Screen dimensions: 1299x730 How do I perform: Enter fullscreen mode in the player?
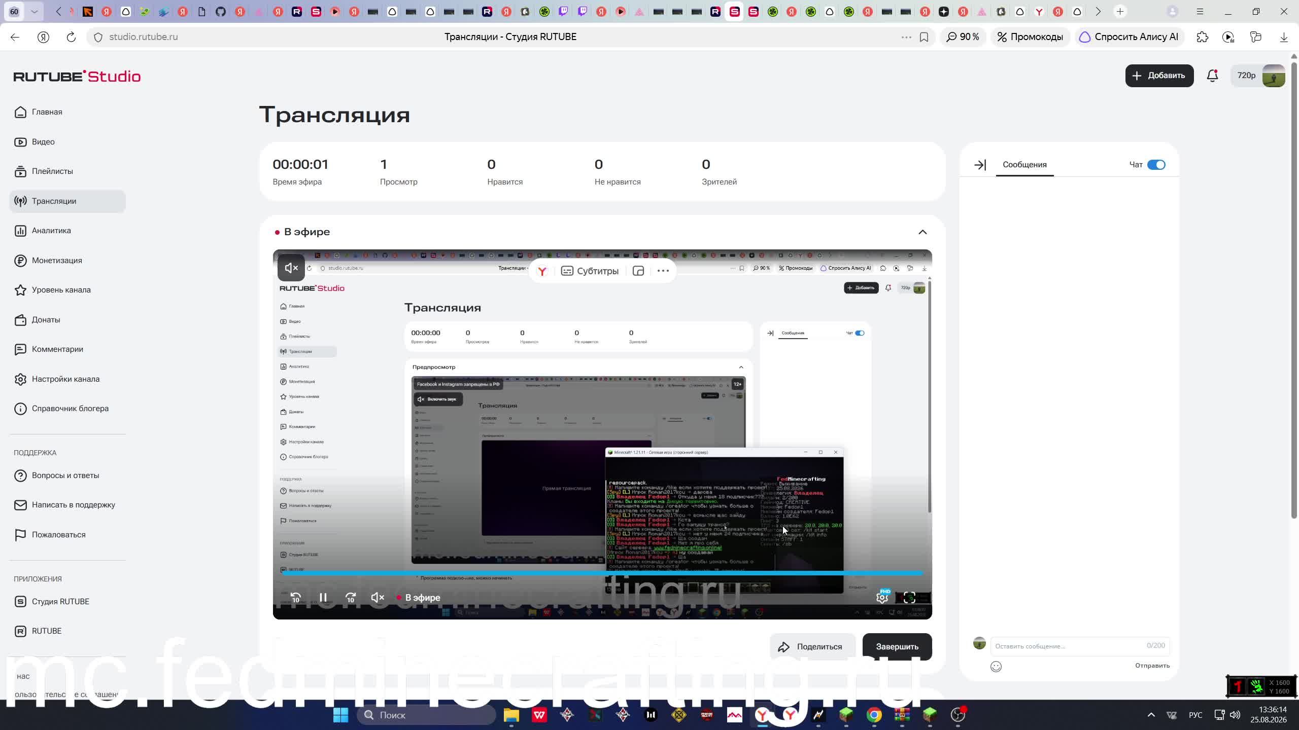pos(909,598)
